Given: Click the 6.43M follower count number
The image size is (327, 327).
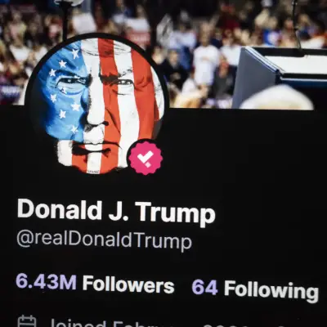Looking at the screenshot, I should [46, 282].
